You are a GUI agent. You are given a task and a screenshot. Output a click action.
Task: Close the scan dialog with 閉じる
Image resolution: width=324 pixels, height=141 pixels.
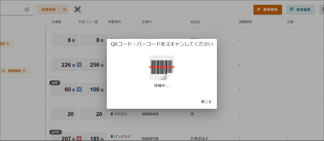[x=206, y=102]
